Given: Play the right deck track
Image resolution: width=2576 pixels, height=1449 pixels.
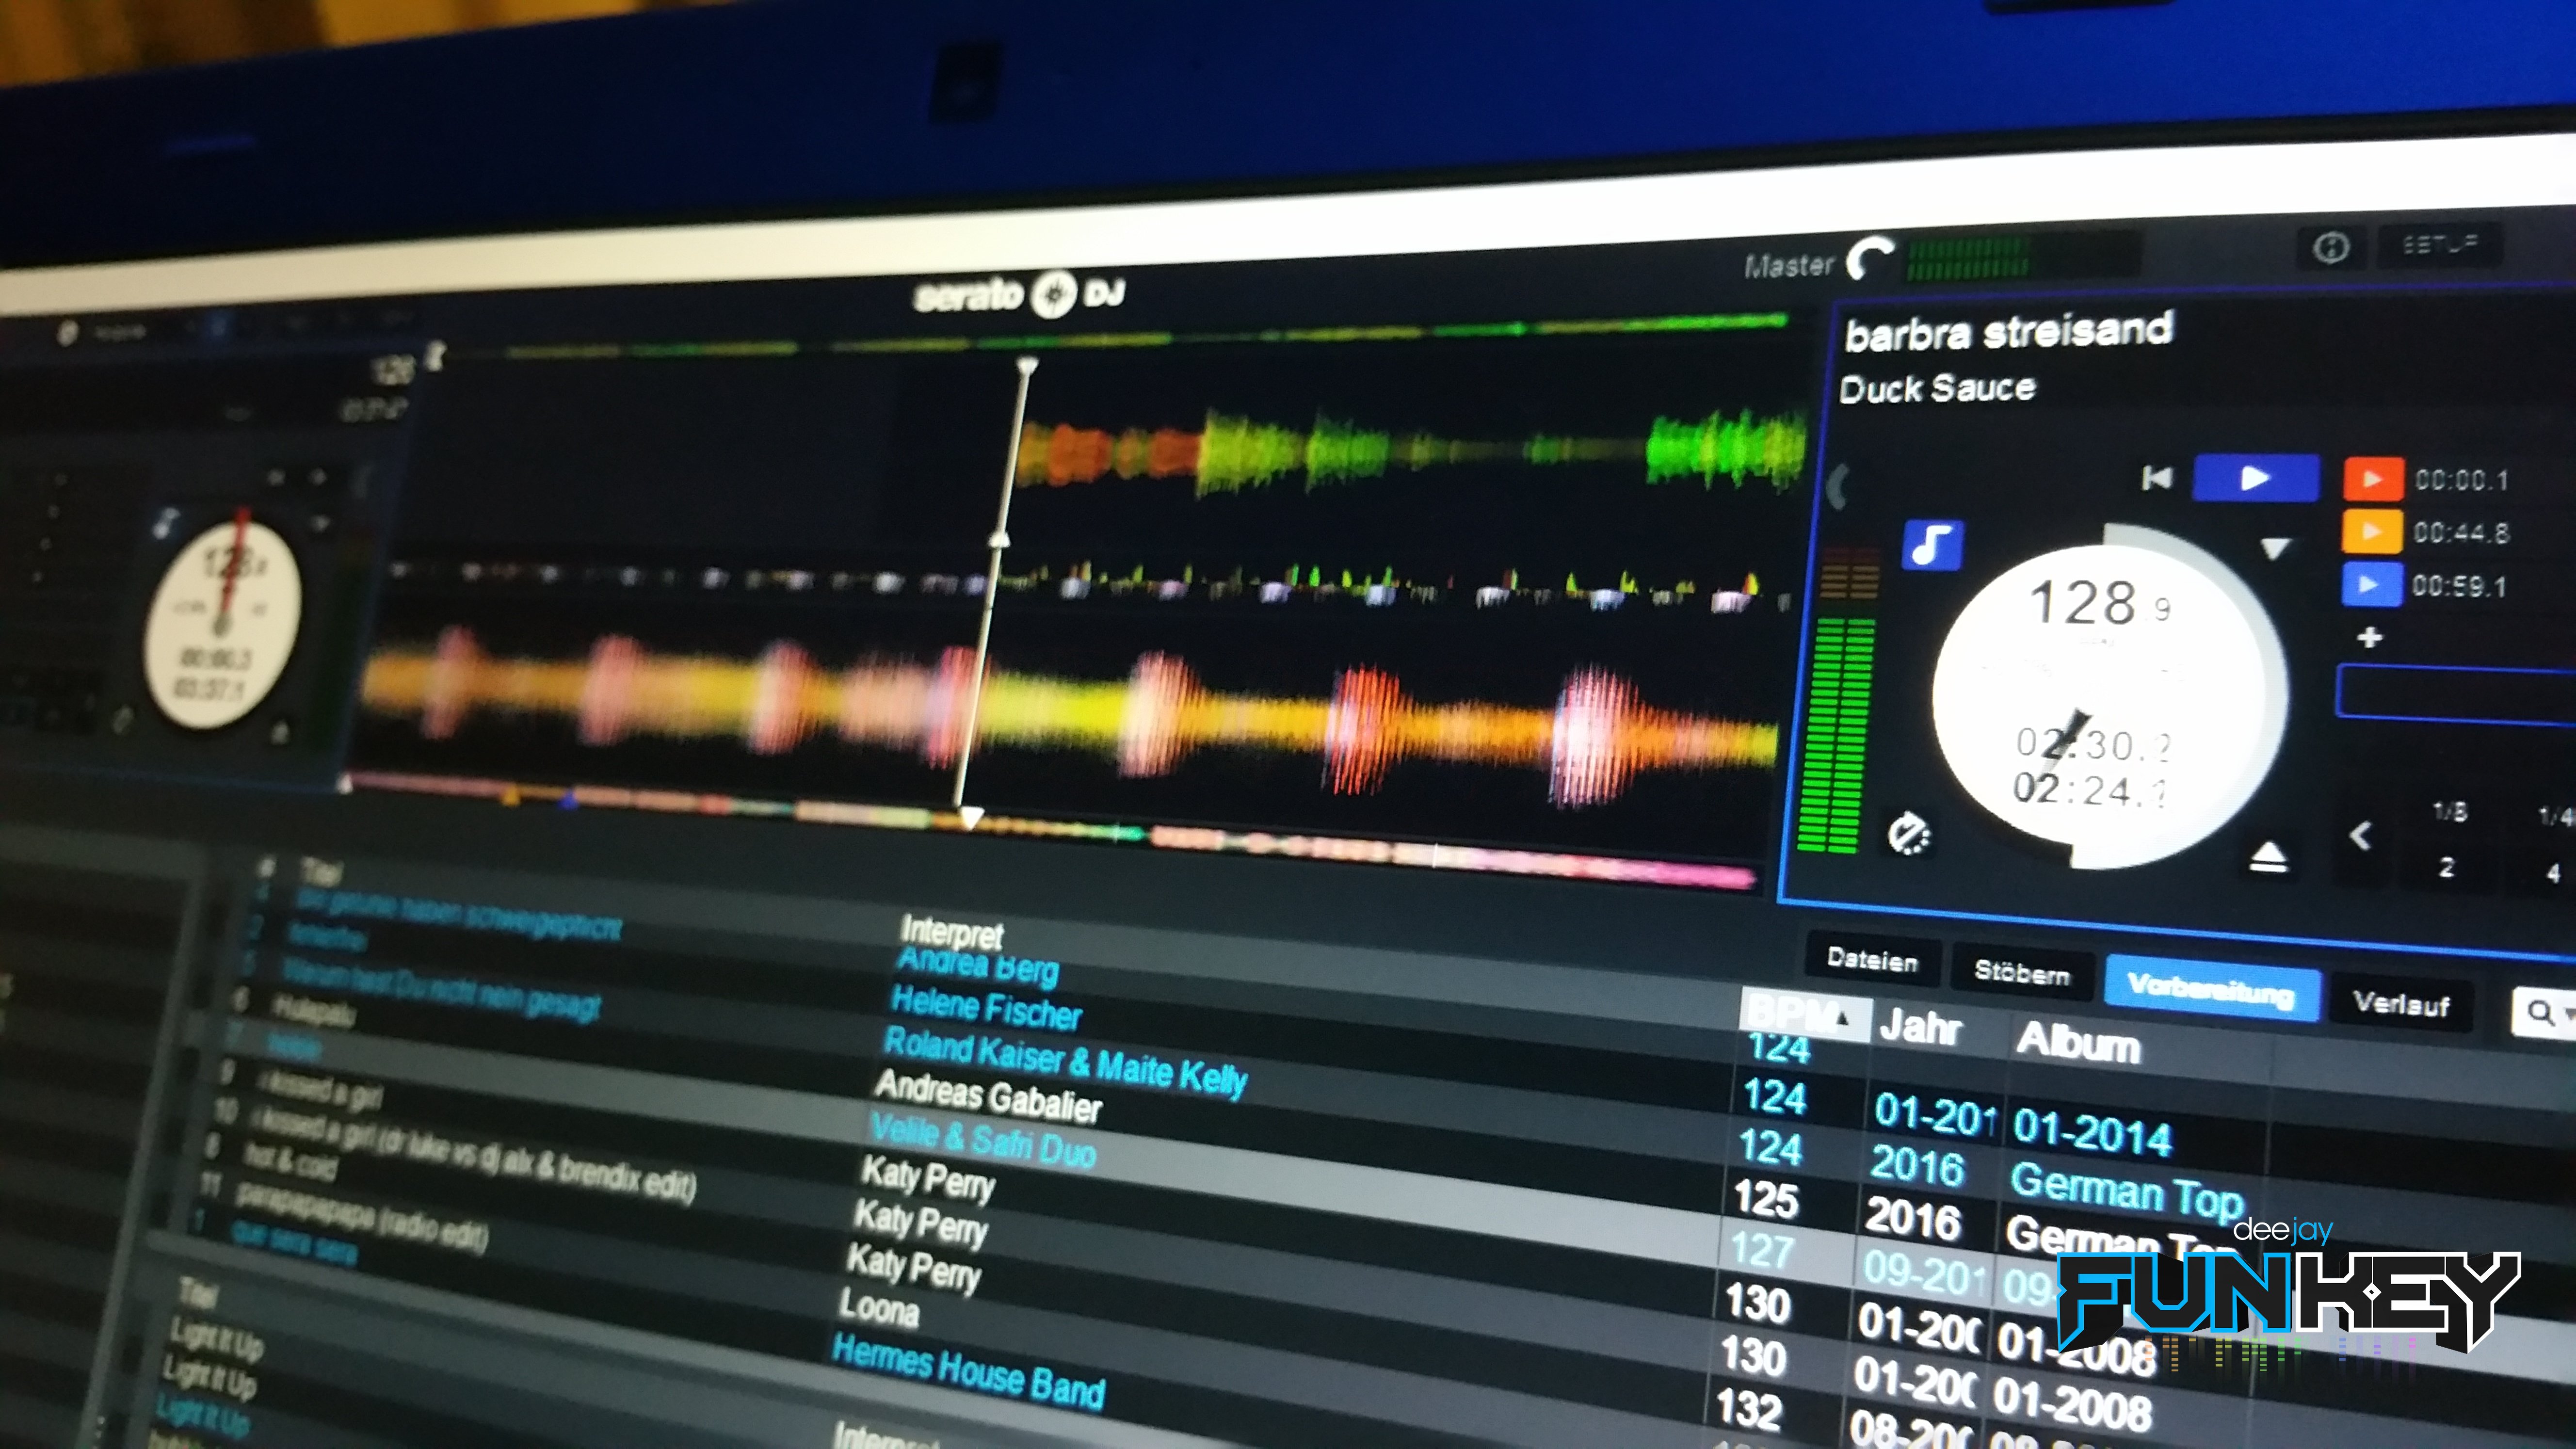Looking at the screenshot, I should (2255, 478).
